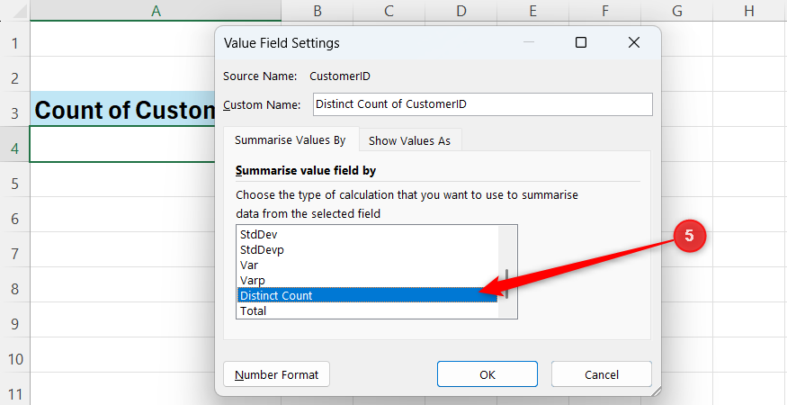
Task: Select StdDev in the calculation list
Action: [x=367, y=235]
